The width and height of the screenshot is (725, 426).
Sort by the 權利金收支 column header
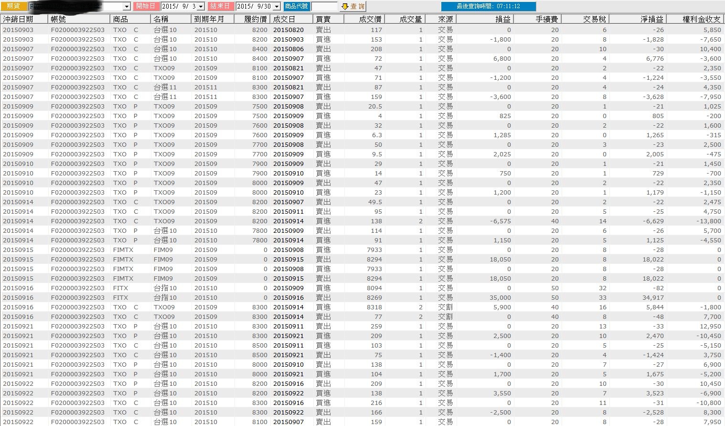point(695,19)
